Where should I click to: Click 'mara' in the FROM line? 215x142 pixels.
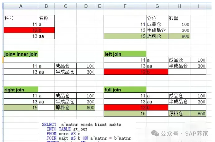[x=64, y=134]
